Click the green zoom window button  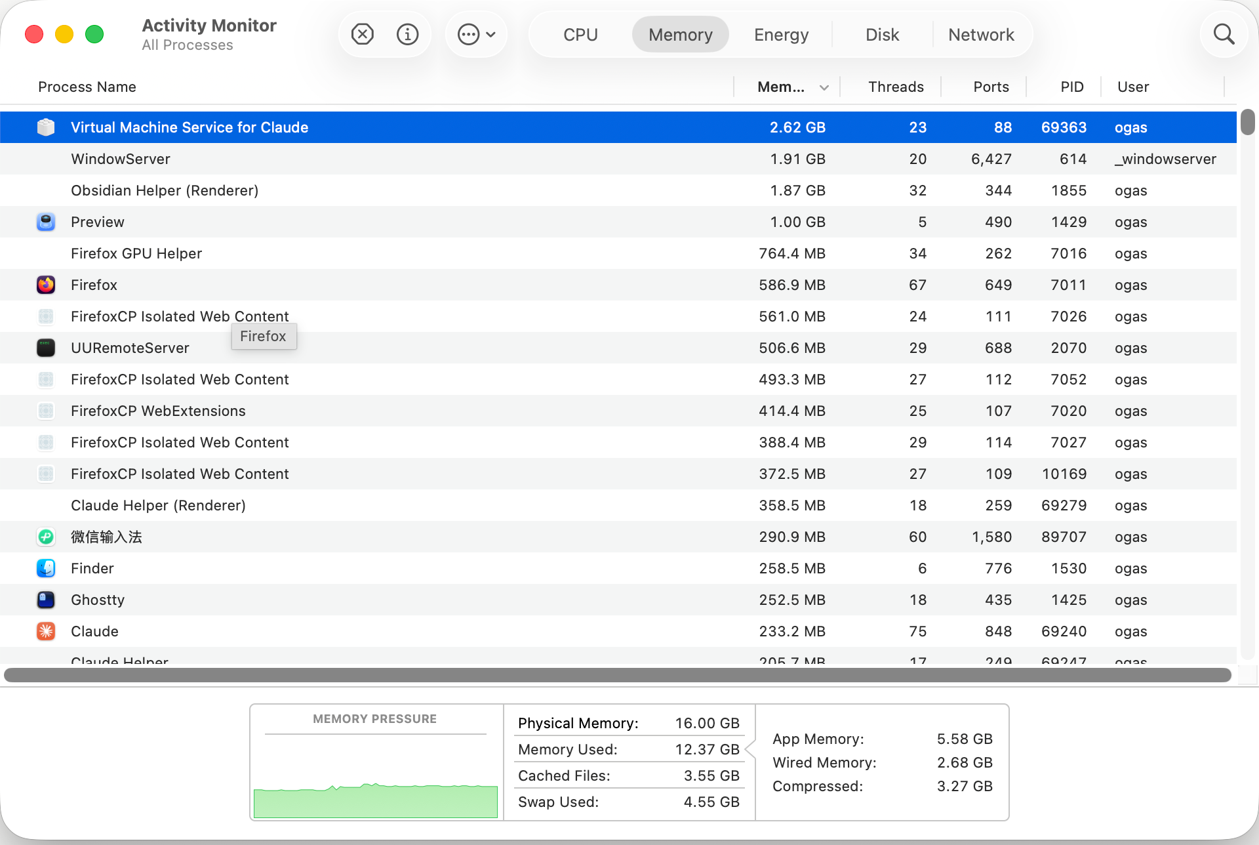[94, 34]
